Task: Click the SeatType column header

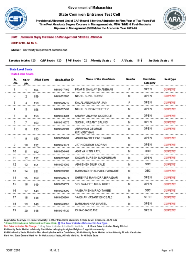Action: [x=170, y=79]
